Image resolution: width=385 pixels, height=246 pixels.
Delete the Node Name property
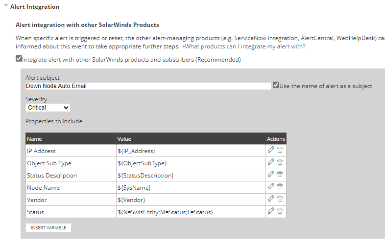(x=280, y=186)
